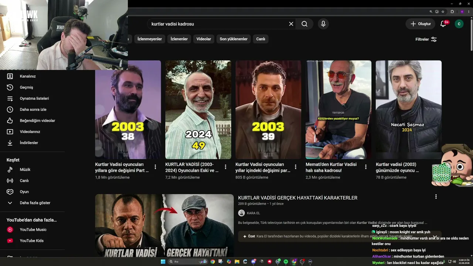Open options for the 7,2 Mn görüntüleme short

pyautogui.click(x=225, y=167)
